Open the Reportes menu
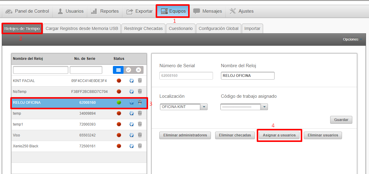The height and width of the screenshot is (174, 369). [x=105, y=11]
